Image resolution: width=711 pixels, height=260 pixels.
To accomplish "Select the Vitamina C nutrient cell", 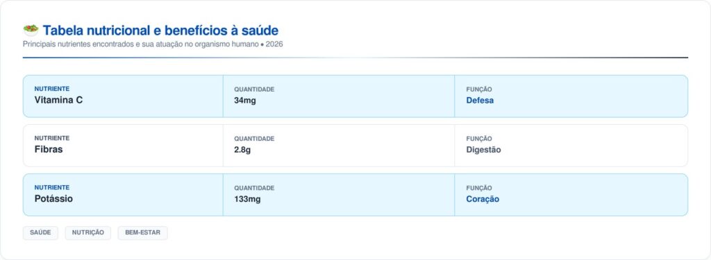I will pos(123,96).
